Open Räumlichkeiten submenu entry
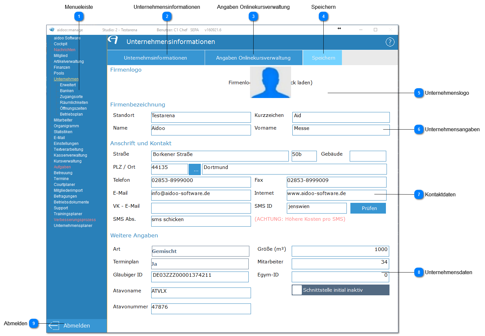The image size is (485, 336). click(74, 103)
